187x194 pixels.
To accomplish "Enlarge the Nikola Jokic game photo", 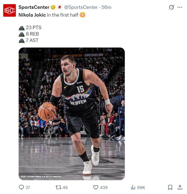I will [72, 114].
